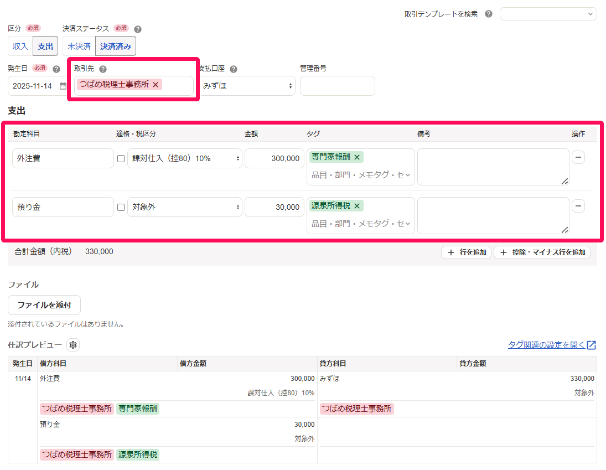Click 預り金 in 仕訳プレビュー debit column
Screen dimensions: 606x470
tap(50, 425)
